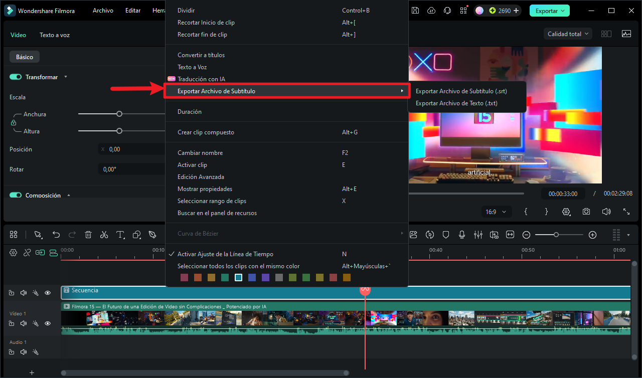Start voiceover recording with microphone icon
Screen dimensions: 642x378
[461, 235]
